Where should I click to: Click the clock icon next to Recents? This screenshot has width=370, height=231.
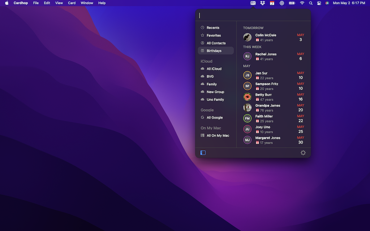click(x=202, y=27)
